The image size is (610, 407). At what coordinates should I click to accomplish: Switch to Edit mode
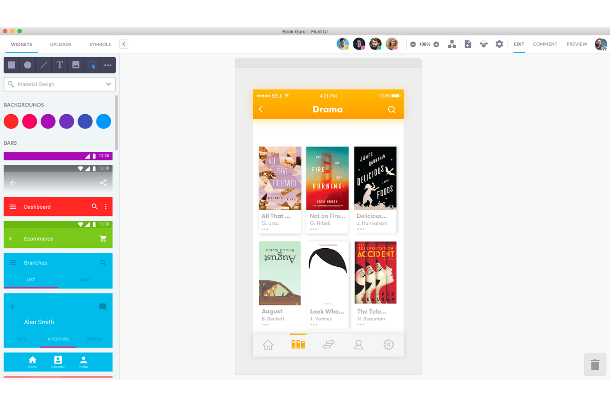tap(519, 44)
